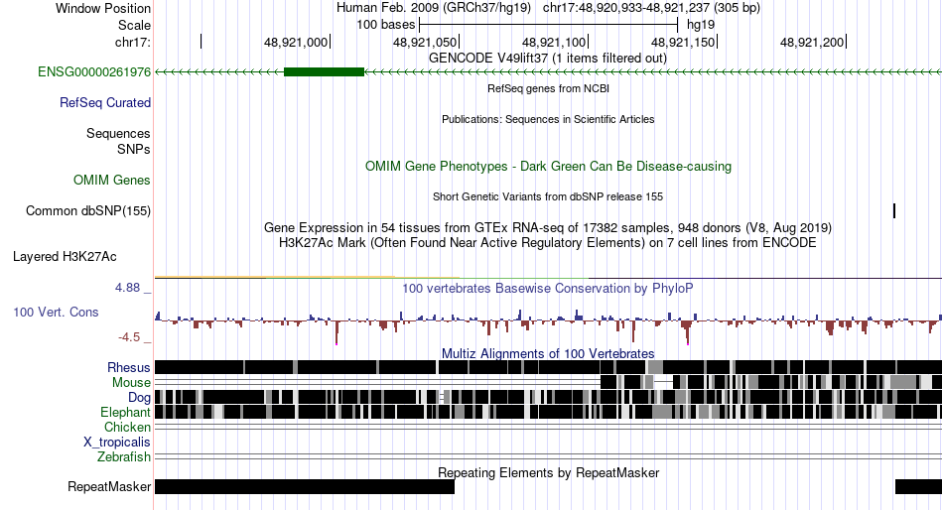943x510 pixels.
Task: Click the Sequences track label
Action: tap(118, 134)
